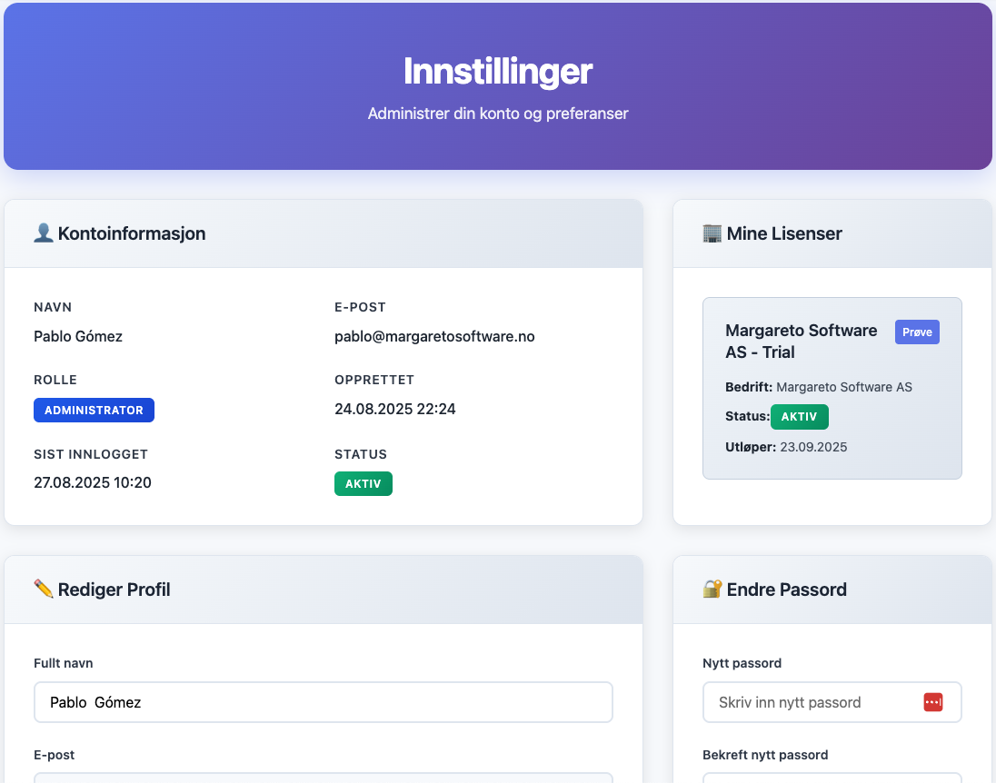Click the Innstillinger page title
The image size is (996, 783).
[498, 71]
